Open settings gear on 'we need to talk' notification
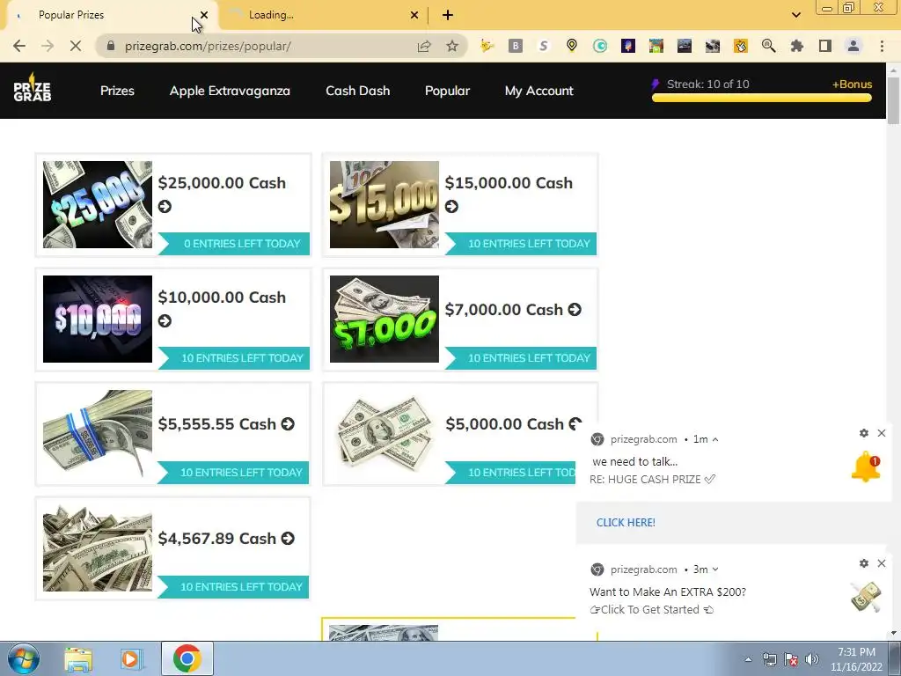This screenshot has width=901, height=676. (864, 433)
